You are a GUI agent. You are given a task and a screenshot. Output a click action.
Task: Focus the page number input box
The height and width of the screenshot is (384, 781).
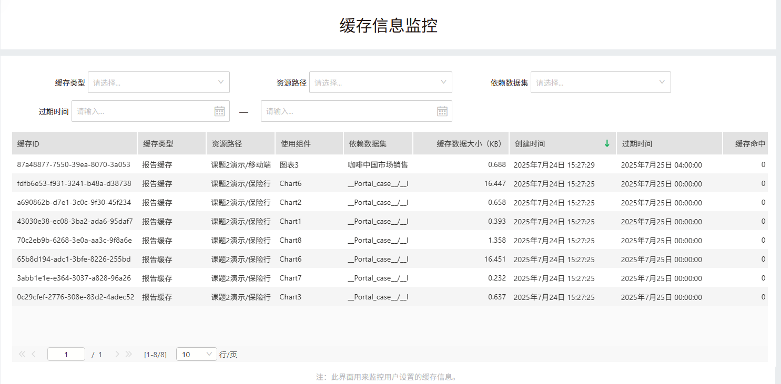tap(66, 355)
